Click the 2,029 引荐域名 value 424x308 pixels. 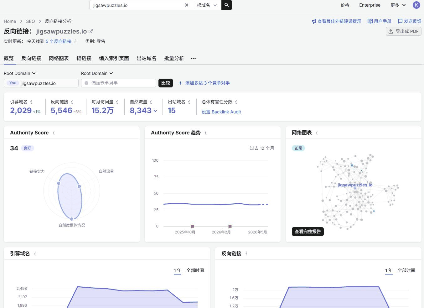click(x=21, y=111)
